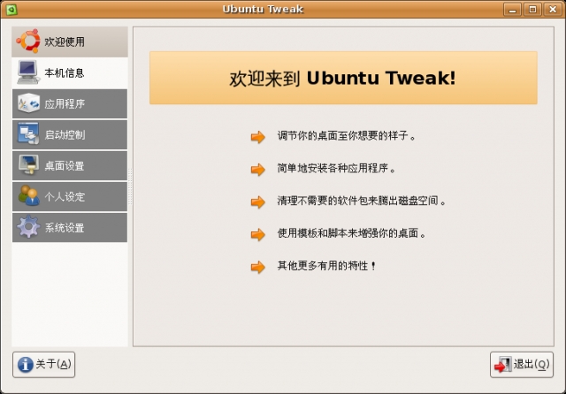Close the Ubuntu Tweak window
The width and height of the screenshot is (566, 394).
click(x=553, y=10)
